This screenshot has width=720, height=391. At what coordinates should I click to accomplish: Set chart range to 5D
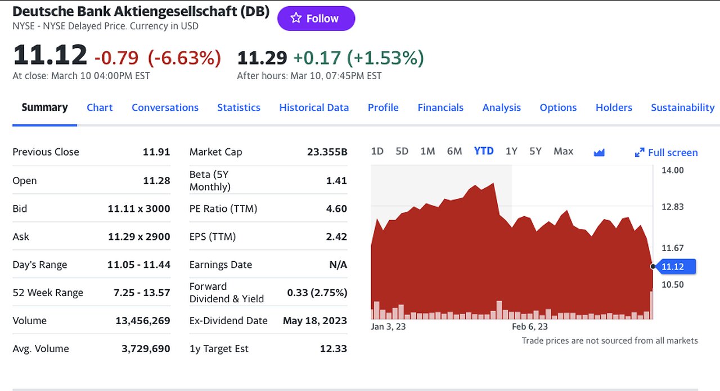tap(402, 151)
